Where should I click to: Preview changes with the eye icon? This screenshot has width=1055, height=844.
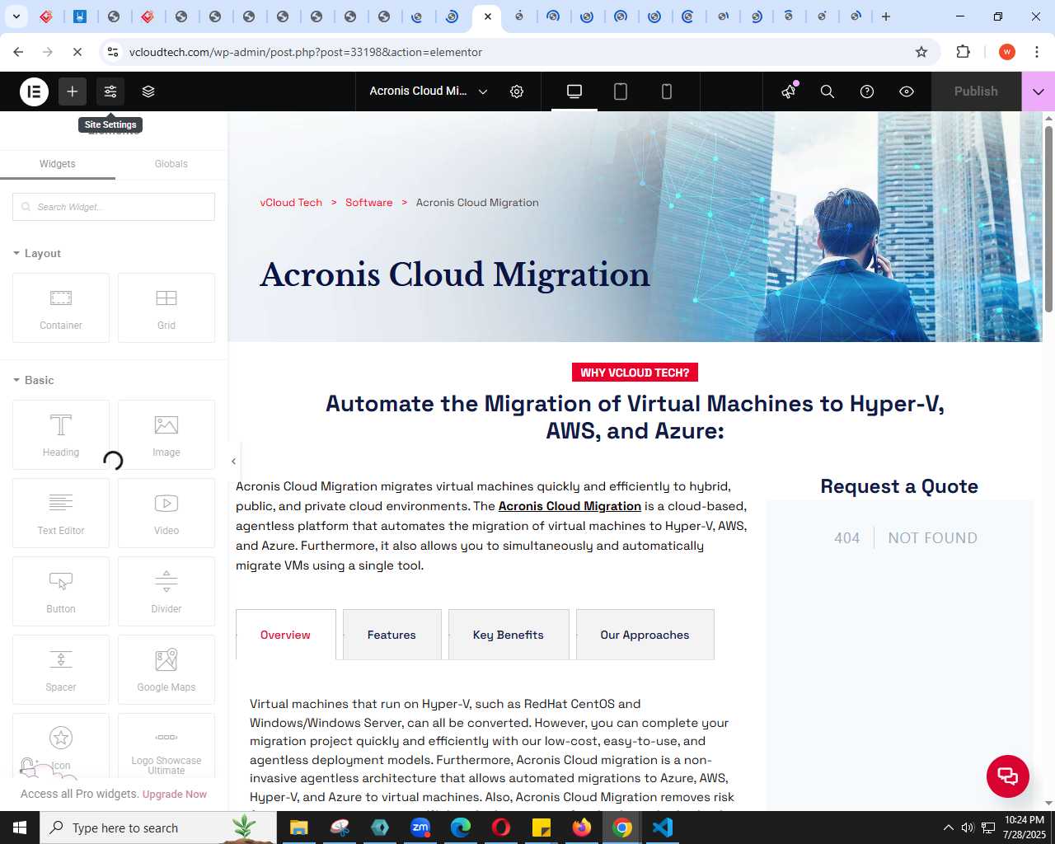click(x=907, y=91)
